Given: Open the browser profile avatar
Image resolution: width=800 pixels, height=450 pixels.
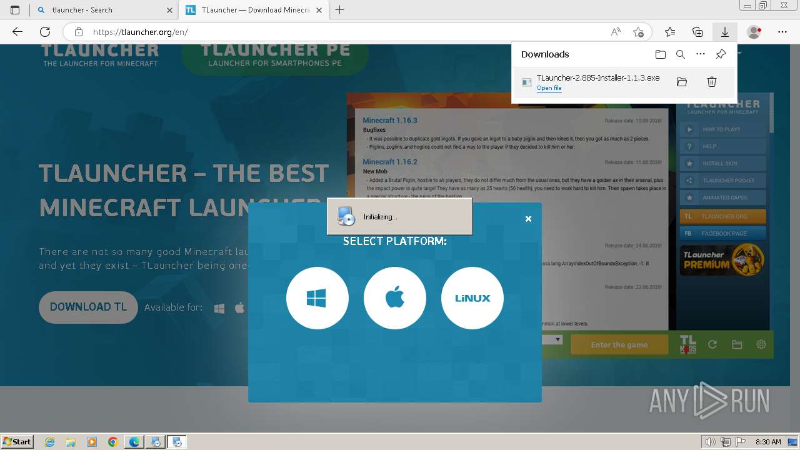Looking at the screenshot, I should coord(754,32).
